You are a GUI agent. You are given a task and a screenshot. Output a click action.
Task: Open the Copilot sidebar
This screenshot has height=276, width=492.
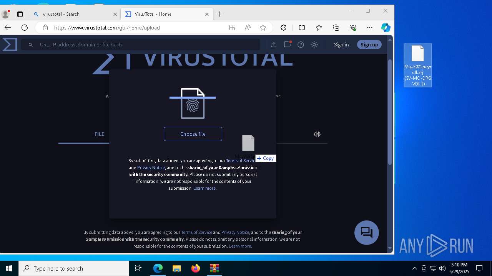click(x=386, y=28)
